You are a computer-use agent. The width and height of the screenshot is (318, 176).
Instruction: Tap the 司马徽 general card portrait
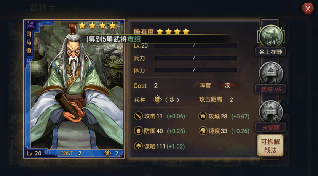click(74, 89)
